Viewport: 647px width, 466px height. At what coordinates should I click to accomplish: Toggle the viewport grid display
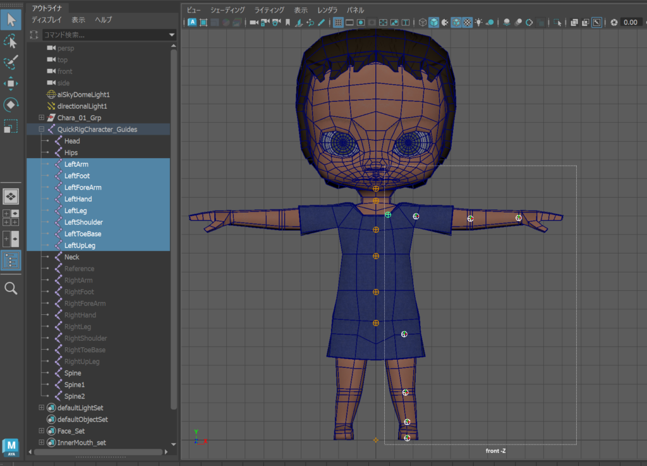click(338, 22)
